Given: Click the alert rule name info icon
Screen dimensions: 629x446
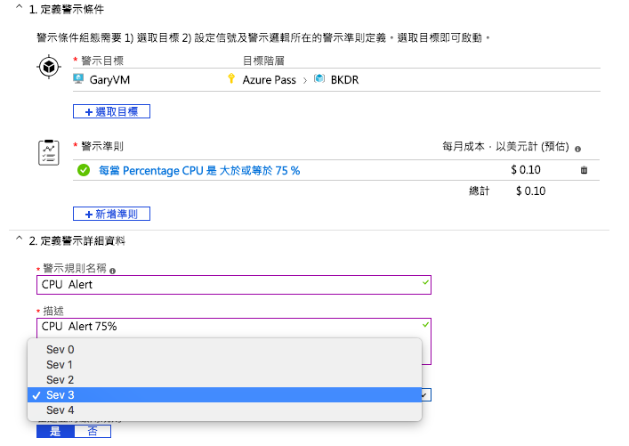Looking at the screenshot, I should (112, 270).
